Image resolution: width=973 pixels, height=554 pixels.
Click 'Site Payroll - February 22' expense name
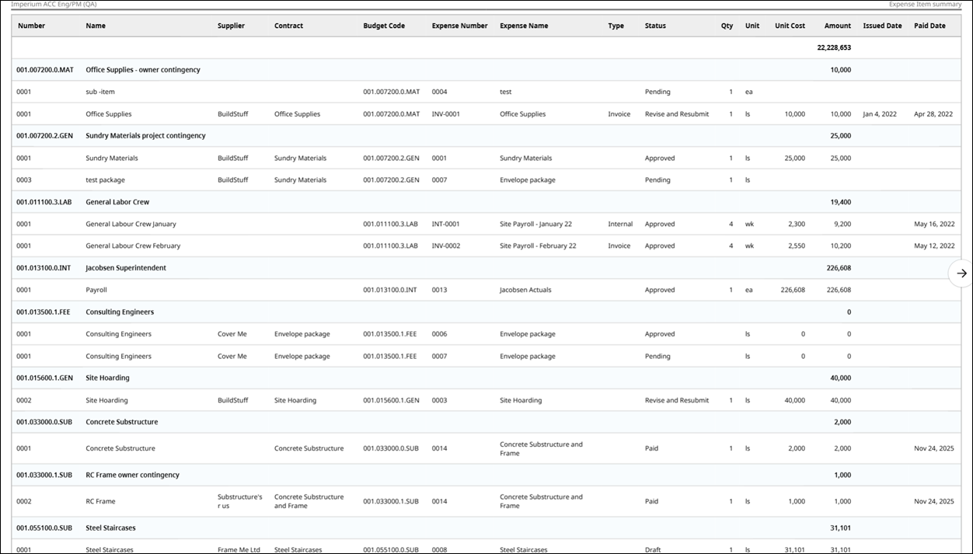coord(538,246)
